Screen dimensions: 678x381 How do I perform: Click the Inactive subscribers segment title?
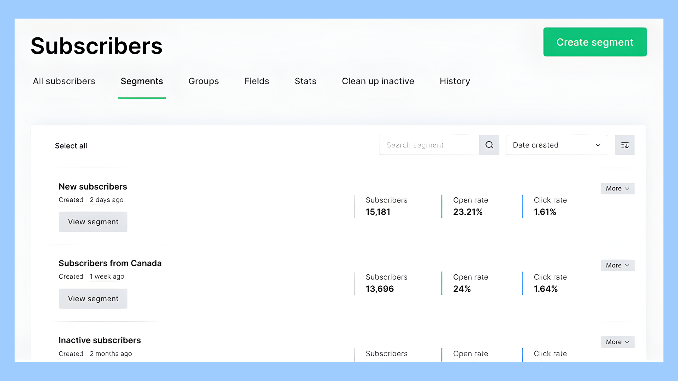tap(100, 340)
